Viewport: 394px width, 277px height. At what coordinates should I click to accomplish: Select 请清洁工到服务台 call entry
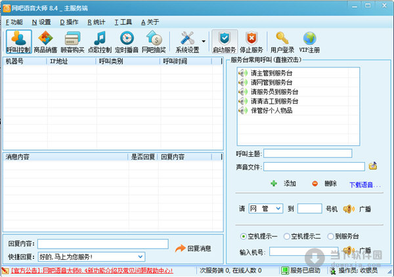[274, 101]
